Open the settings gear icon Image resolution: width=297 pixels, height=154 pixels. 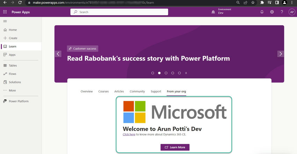pyautogui.click(x=272, y=12)
